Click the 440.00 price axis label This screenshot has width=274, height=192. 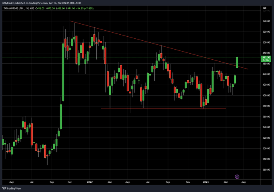(266, 74)
